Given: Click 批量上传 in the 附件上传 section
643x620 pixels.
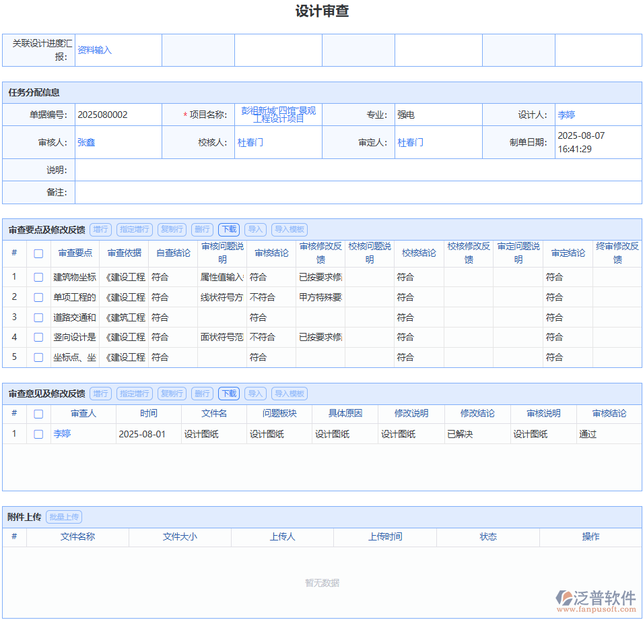Looking at the screenshot, I should [x=64, y=517].
